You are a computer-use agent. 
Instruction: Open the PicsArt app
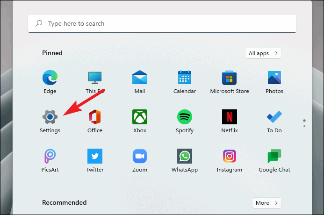click(50, 156)
